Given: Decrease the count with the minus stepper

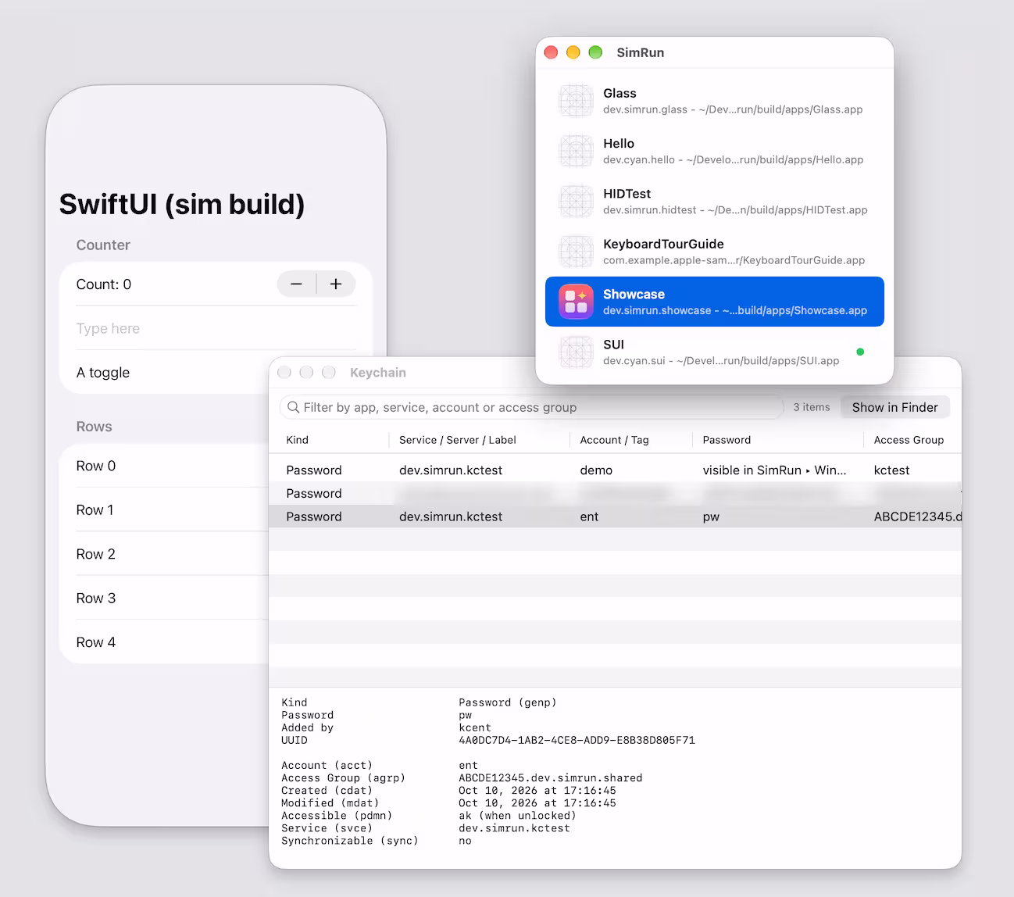Looking at the screenshot, I should (x=296, y=284).
